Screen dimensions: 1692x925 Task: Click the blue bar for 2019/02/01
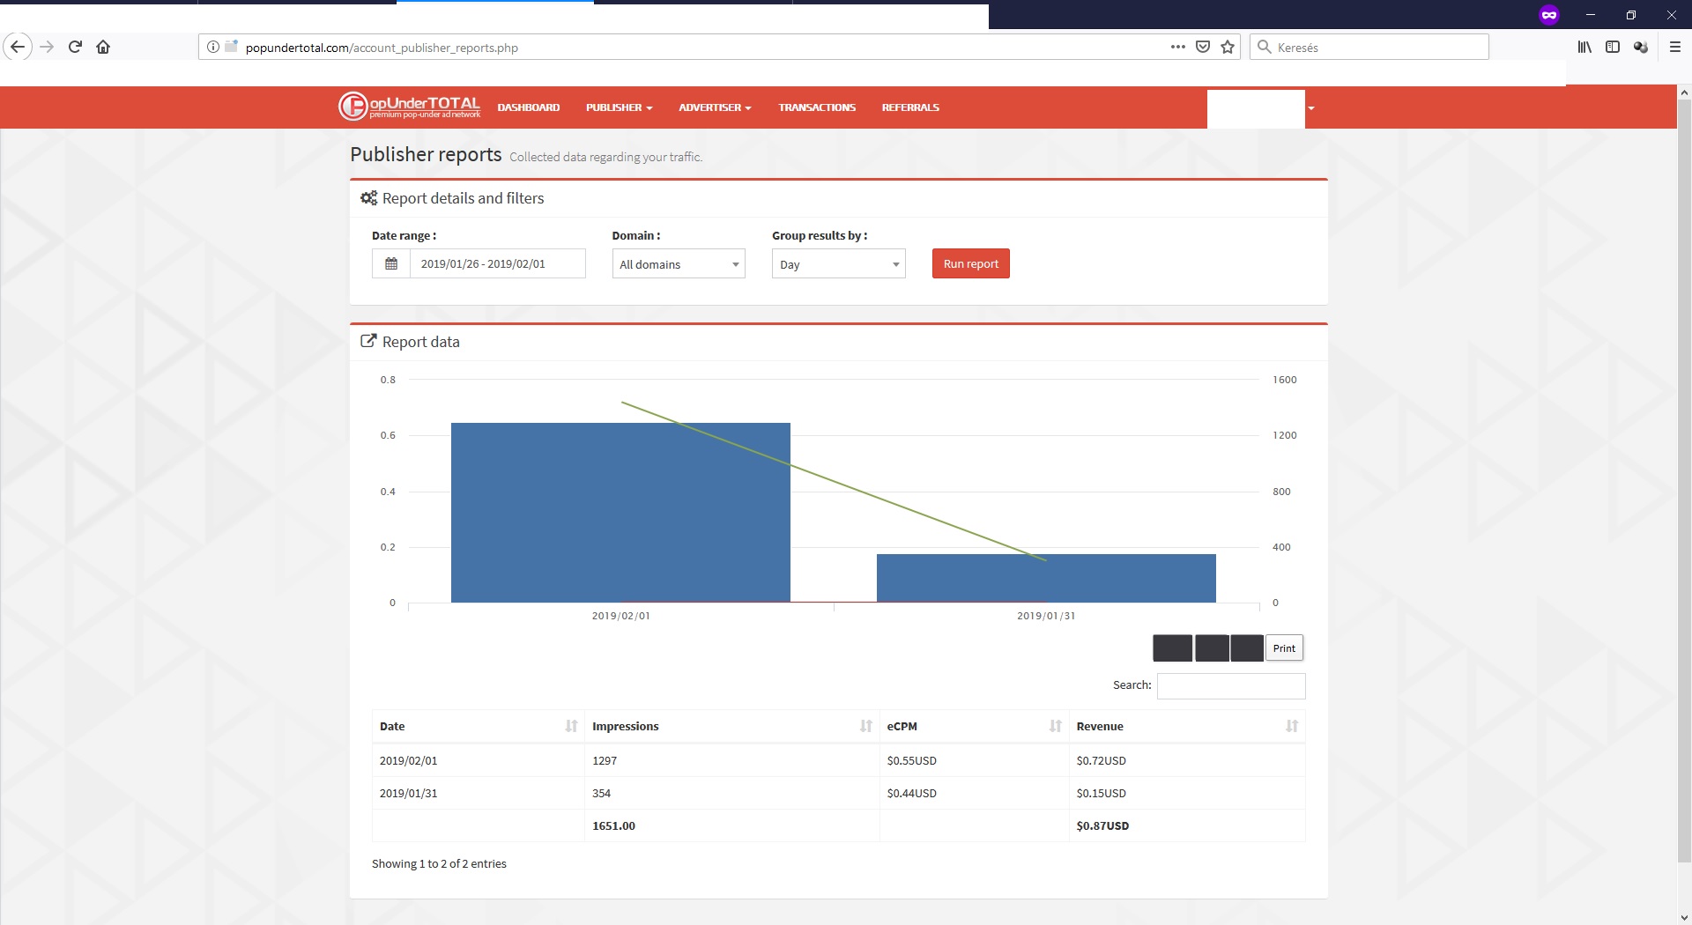620,513
